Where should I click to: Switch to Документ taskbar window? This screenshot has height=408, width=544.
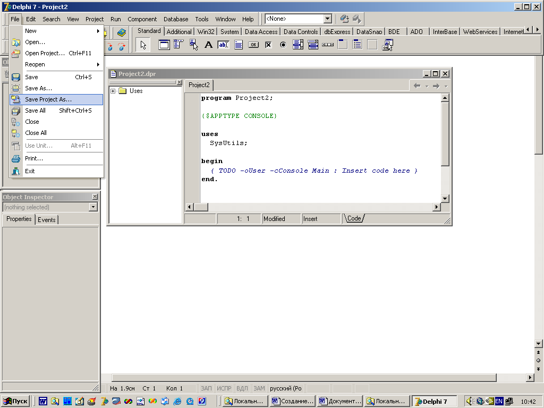tap(341, 402)
